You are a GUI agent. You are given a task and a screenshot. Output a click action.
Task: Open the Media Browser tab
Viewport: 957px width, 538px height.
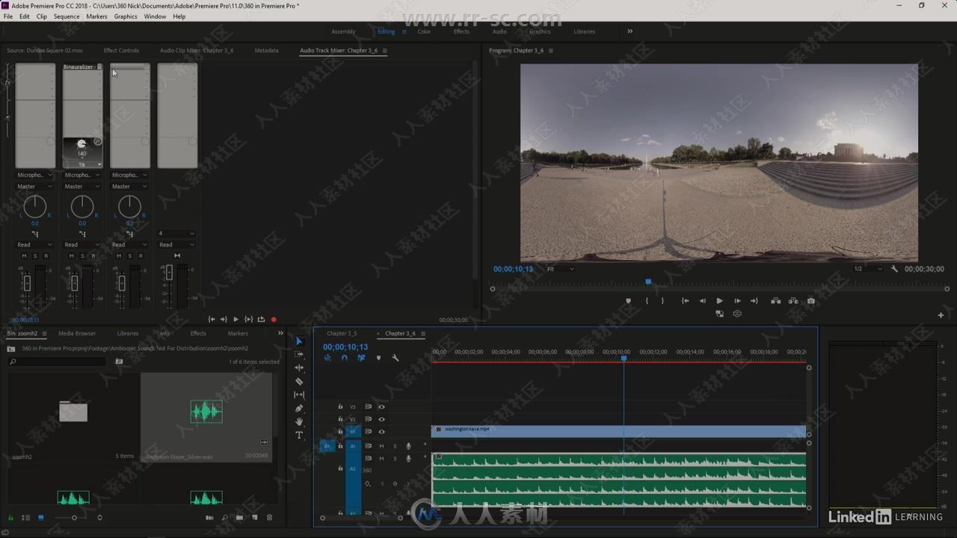click(77, 333)
